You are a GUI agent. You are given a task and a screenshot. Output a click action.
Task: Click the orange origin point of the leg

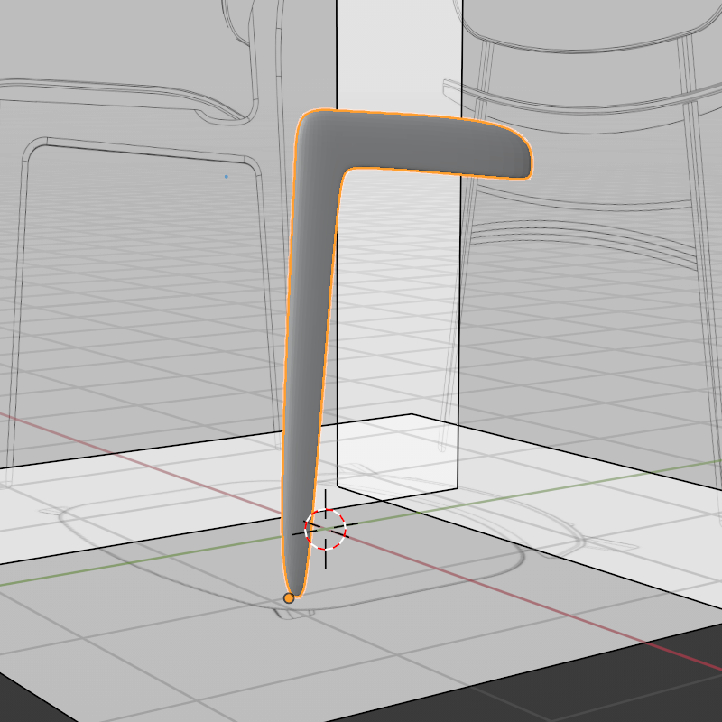[289, 598]
